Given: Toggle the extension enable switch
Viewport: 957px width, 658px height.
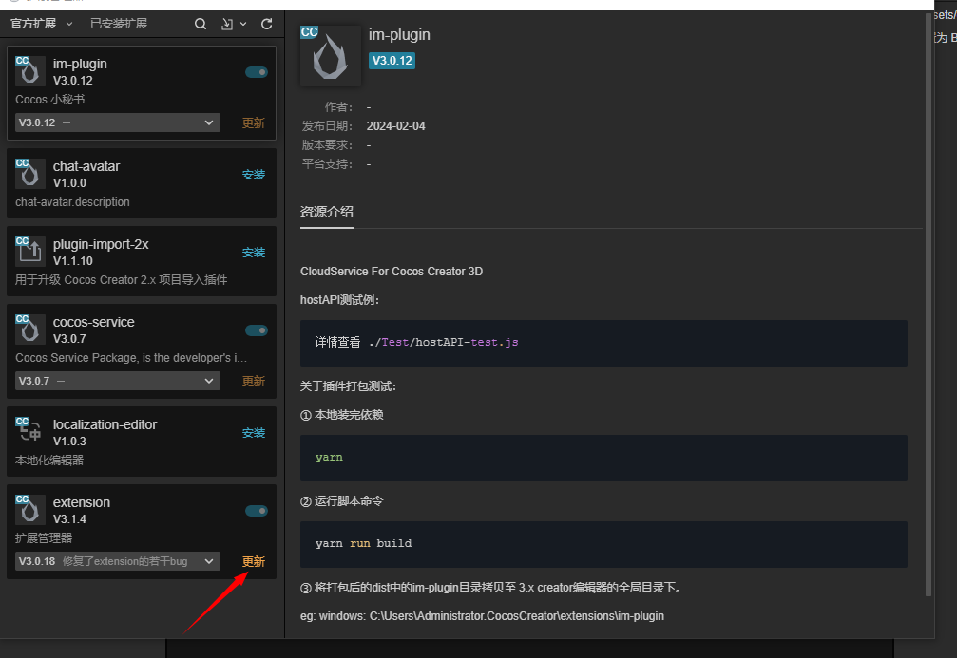Looking at the screenshot, I should point(257,511).
